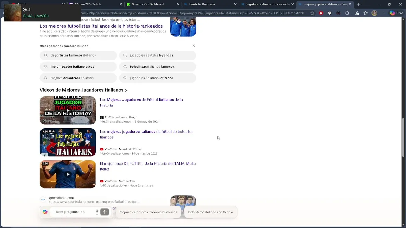Search mejores delanteros italianos suggestion
Screen dimensions: 406x228
pos(78,78)
